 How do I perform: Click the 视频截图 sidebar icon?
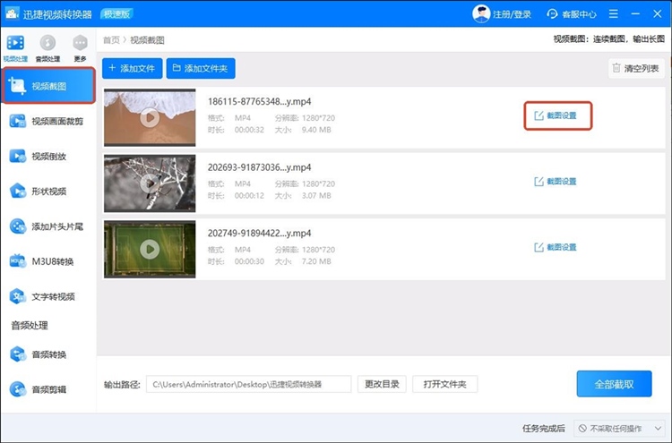(17, 86)
